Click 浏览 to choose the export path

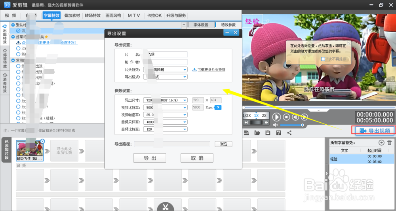pyautogui.click(x=223, y=144)
